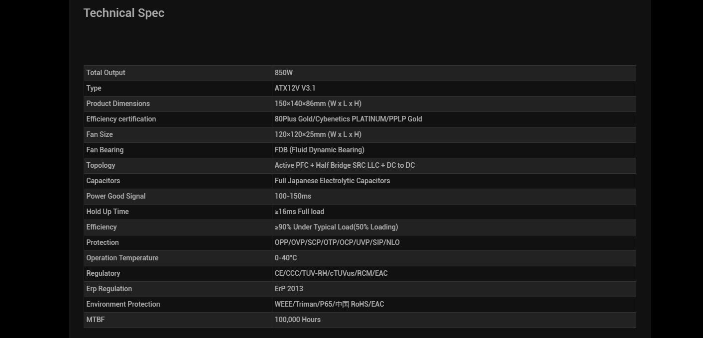Click the 'Product Dimensions' label

point(118,104)
